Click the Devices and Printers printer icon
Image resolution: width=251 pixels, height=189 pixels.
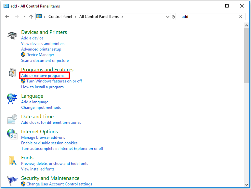pyautogui.click(x=12, y=36)
